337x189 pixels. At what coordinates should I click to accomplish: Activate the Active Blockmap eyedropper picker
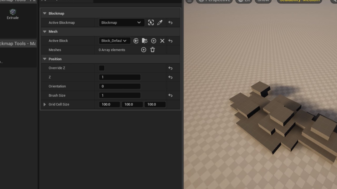160,23
